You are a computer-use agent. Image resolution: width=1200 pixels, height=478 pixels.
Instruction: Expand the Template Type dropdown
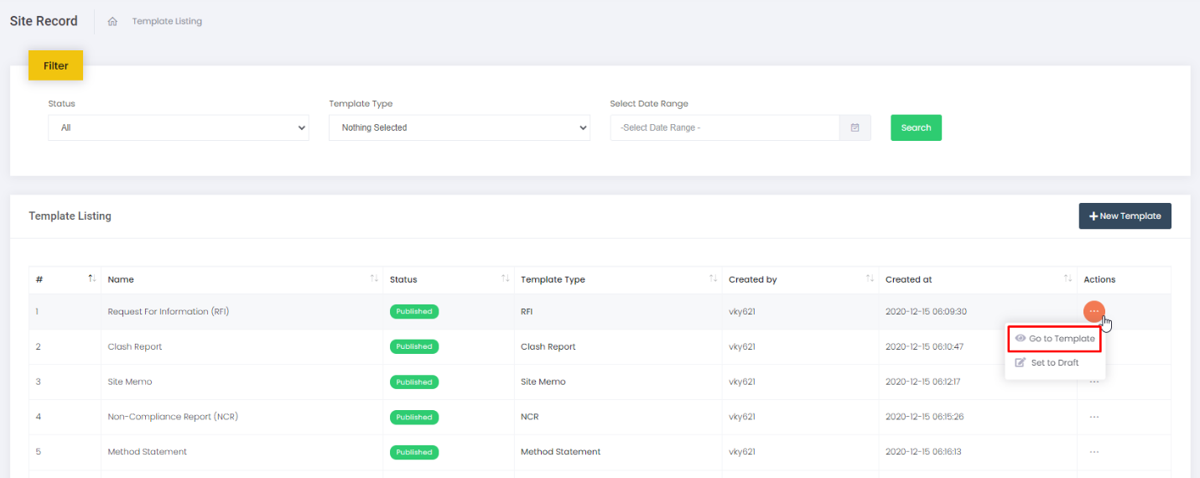pos(459,127)
